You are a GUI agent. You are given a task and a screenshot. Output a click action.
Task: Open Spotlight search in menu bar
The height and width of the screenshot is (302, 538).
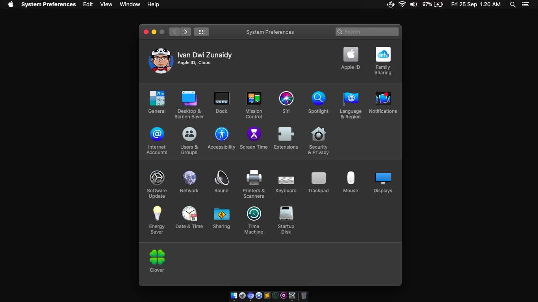point(512,4)
